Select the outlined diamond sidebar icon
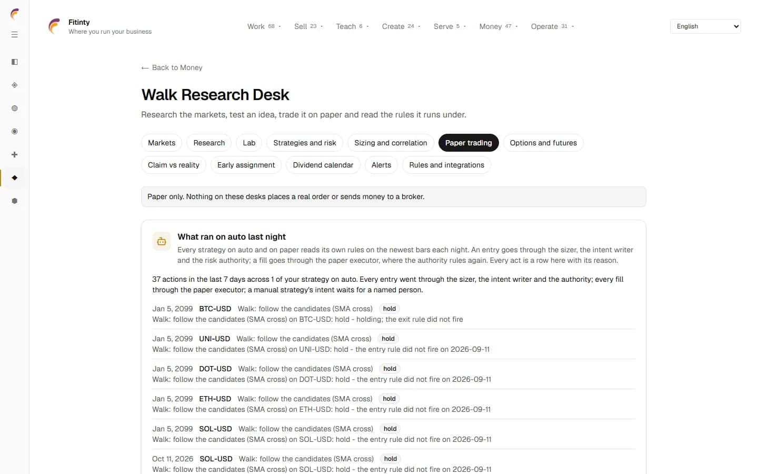758x474 pixels. pyautogui.click(x=15, y=85)
